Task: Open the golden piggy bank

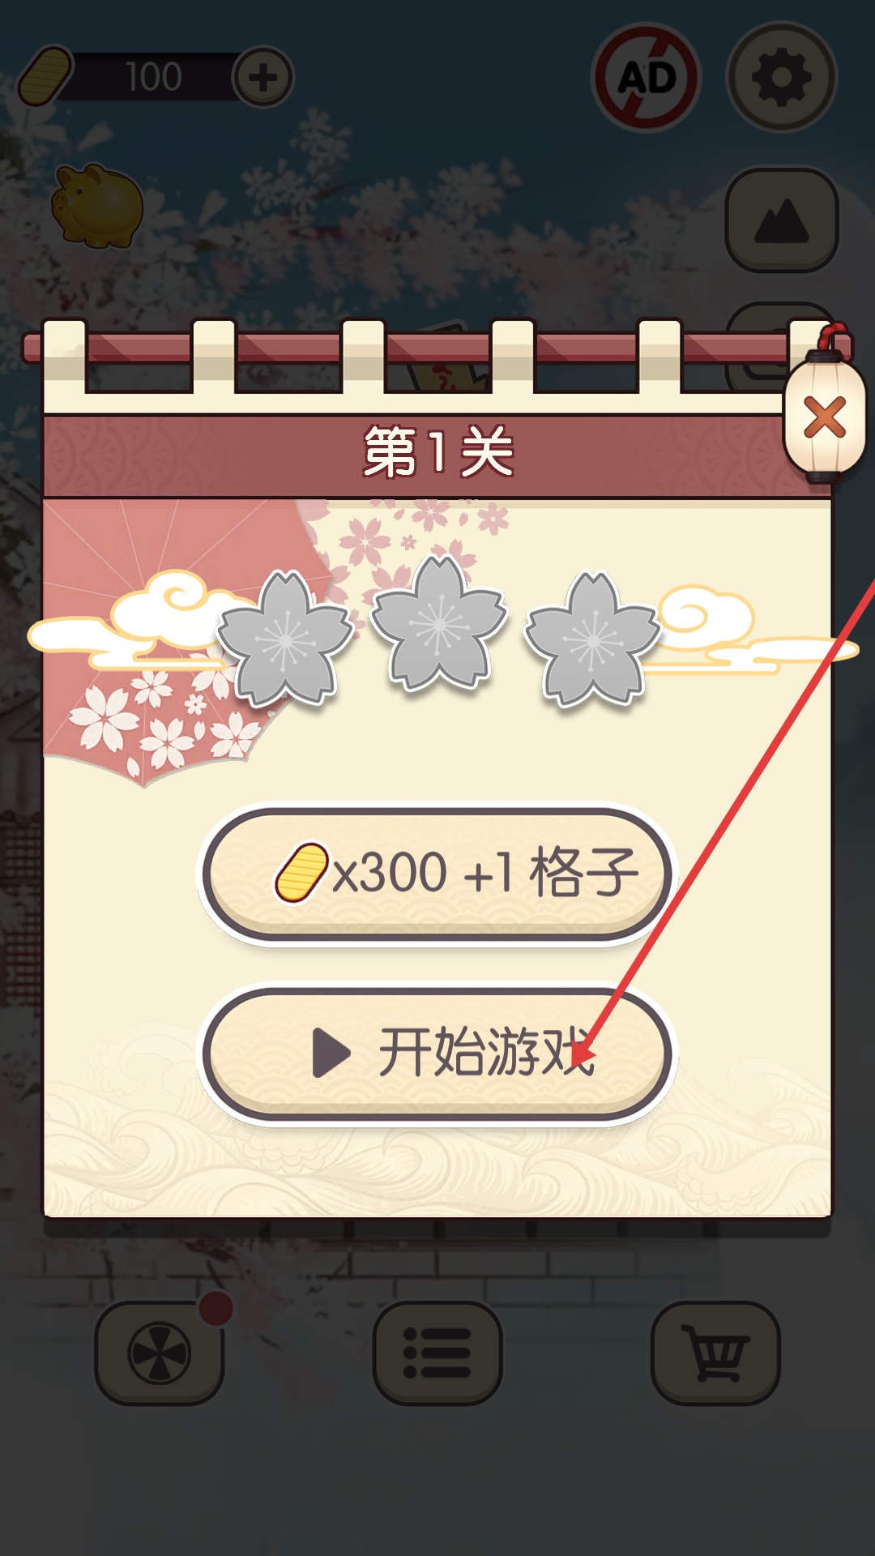Action: coord(97,206)
